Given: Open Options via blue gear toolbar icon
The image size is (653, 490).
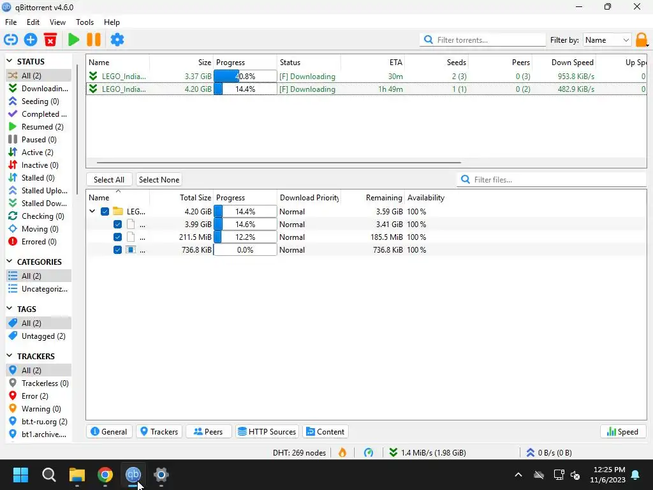Looking at the screenshot, I should coord(117,40).
